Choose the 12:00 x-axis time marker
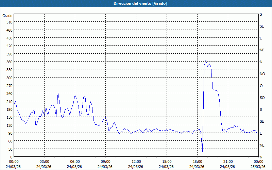This screenshot has width=272, height=170. [136, 161]
